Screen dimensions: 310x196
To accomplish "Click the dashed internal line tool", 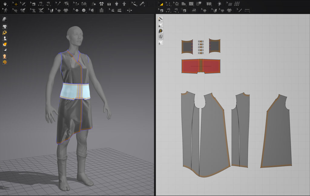I will pyautogui.click(x=247, y=10).
